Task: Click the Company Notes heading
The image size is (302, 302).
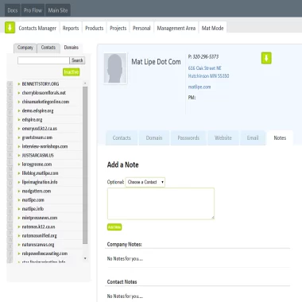Action: click(124, 244)
